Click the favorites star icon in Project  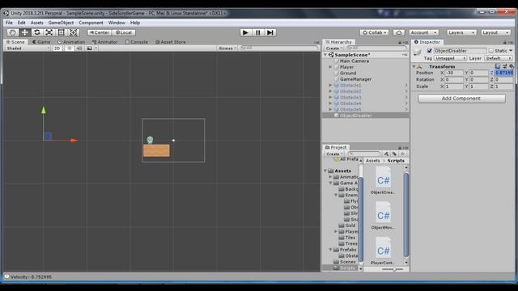(x=403, y=154)
